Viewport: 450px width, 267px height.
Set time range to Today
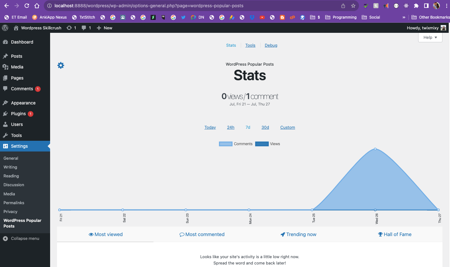click(x=210, y=127)
